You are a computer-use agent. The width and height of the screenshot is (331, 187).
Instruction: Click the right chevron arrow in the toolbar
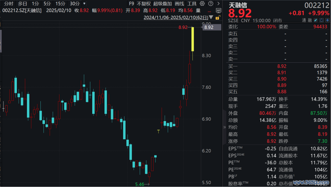click(x=219, y=4)
